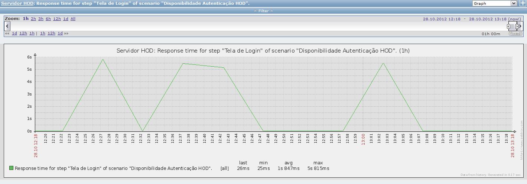This screenshot has width=527, height=184.
Task: Click the left resize handle of time slider
Action: pos(509,26)
